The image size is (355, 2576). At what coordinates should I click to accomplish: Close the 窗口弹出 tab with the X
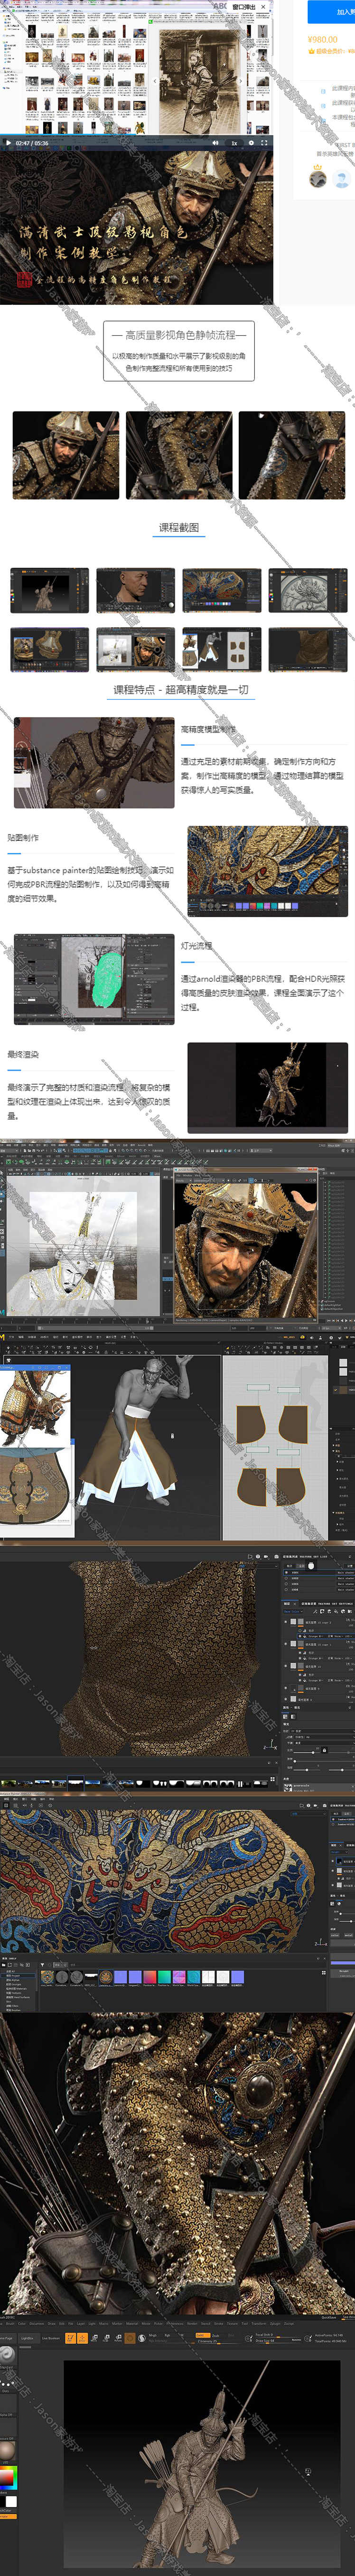click(x=264, y=6)
